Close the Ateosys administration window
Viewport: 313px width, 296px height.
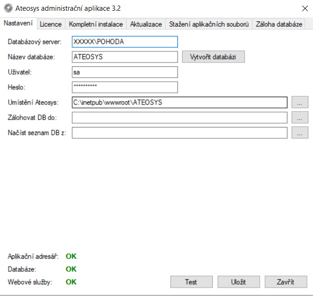point(305,8)
